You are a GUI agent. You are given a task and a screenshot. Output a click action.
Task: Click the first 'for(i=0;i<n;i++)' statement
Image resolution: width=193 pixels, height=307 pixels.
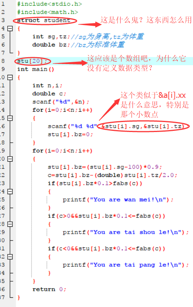coord(62,110)
